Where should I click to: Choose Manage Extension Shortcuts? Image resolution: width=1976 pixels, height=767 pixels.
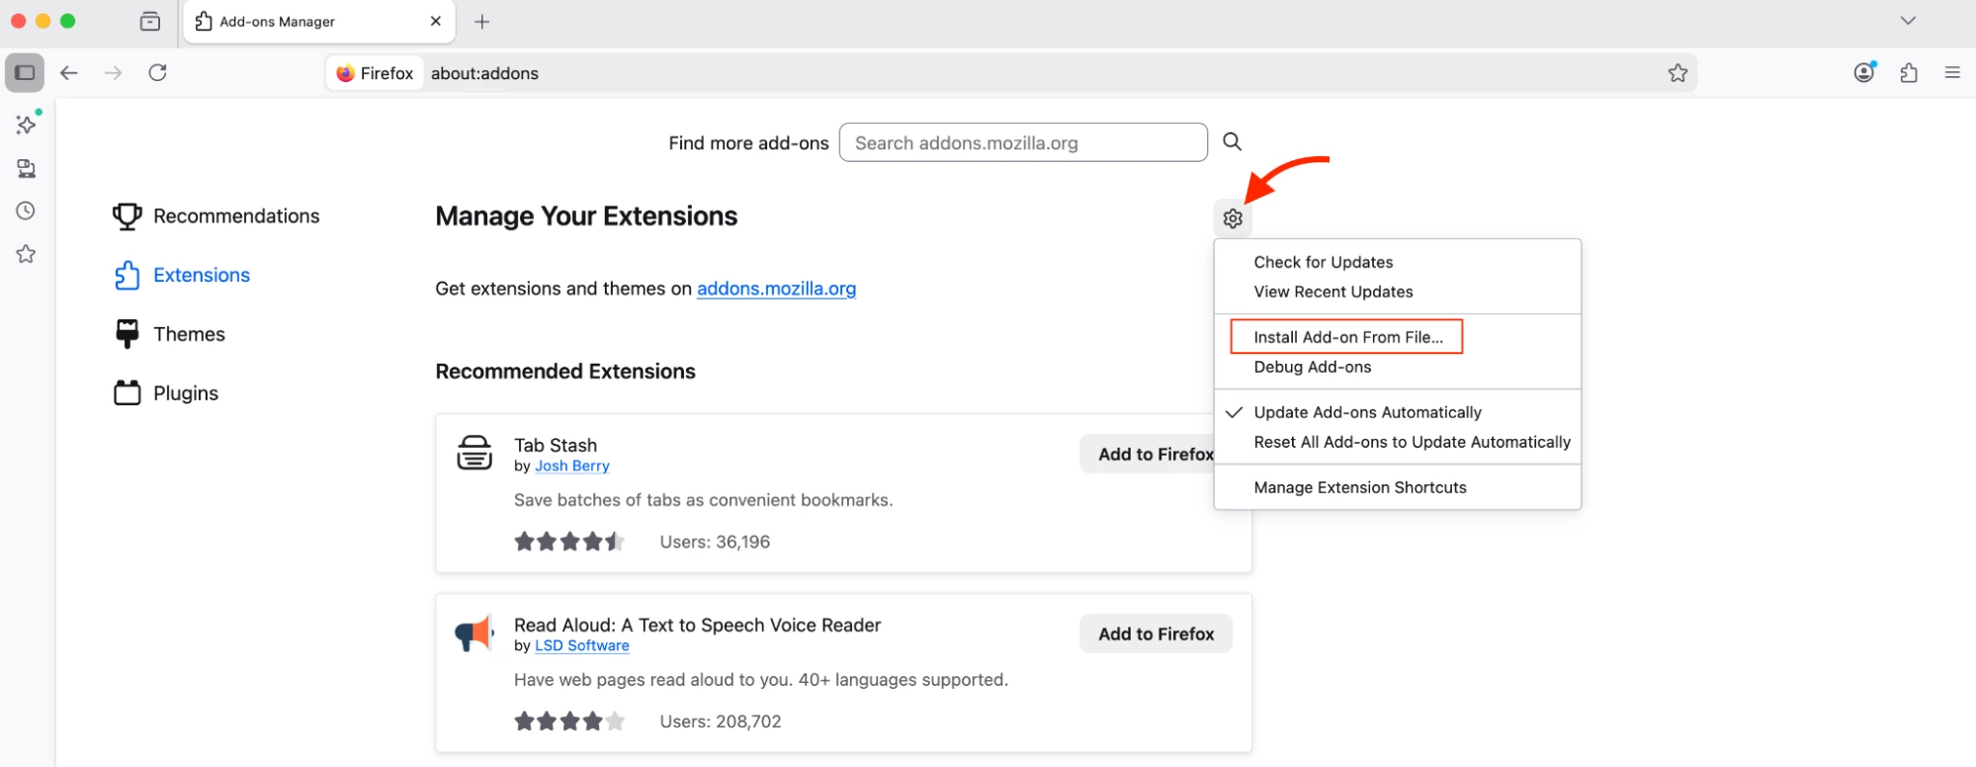pos(1397,487)
